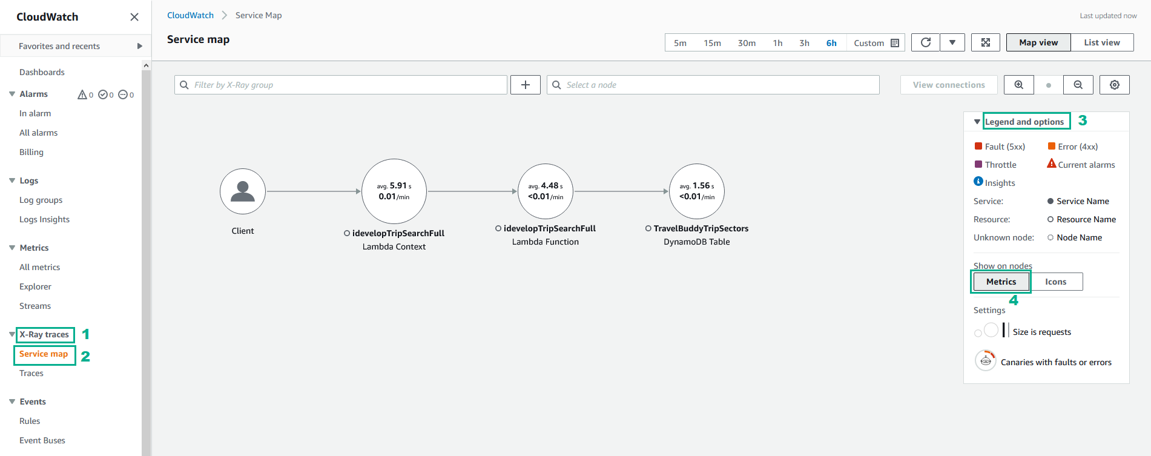Zoom out on the service map
1151x456 pixels.
pos(1078,85)
